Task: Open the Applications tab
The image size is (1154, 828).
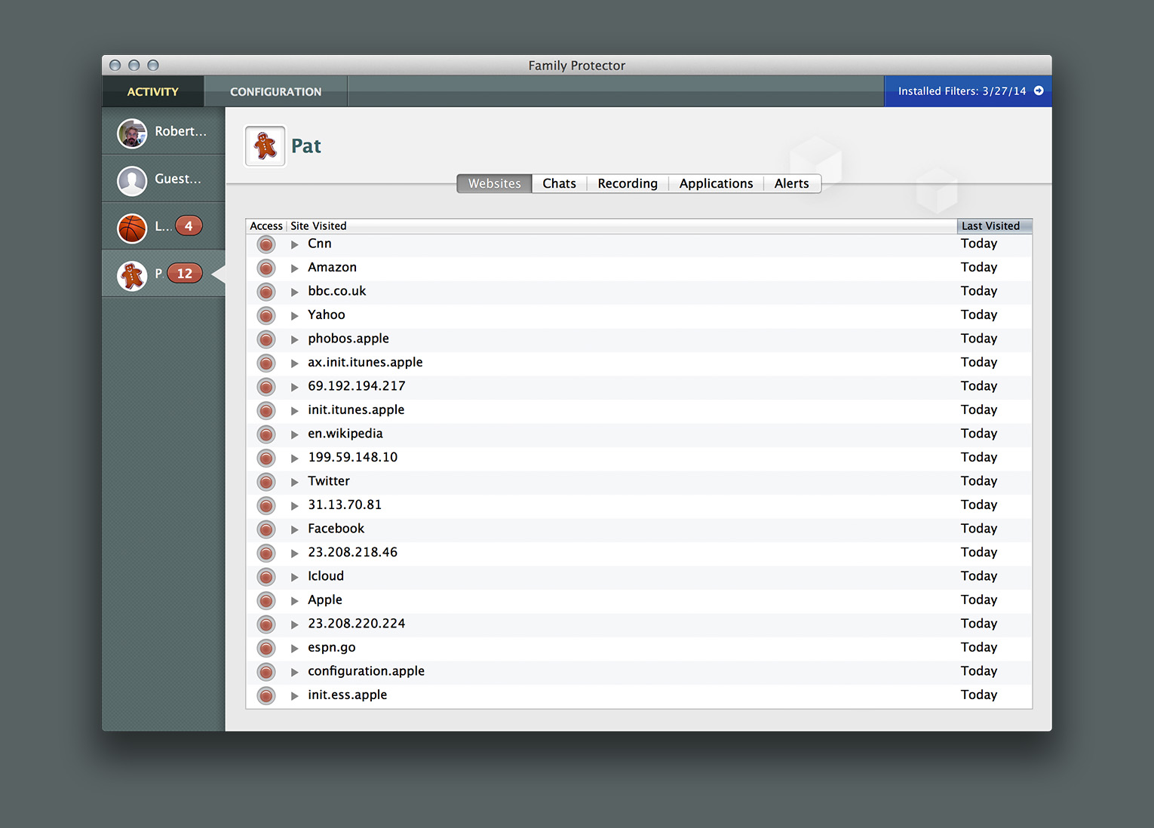Action: tap(716, 183)
